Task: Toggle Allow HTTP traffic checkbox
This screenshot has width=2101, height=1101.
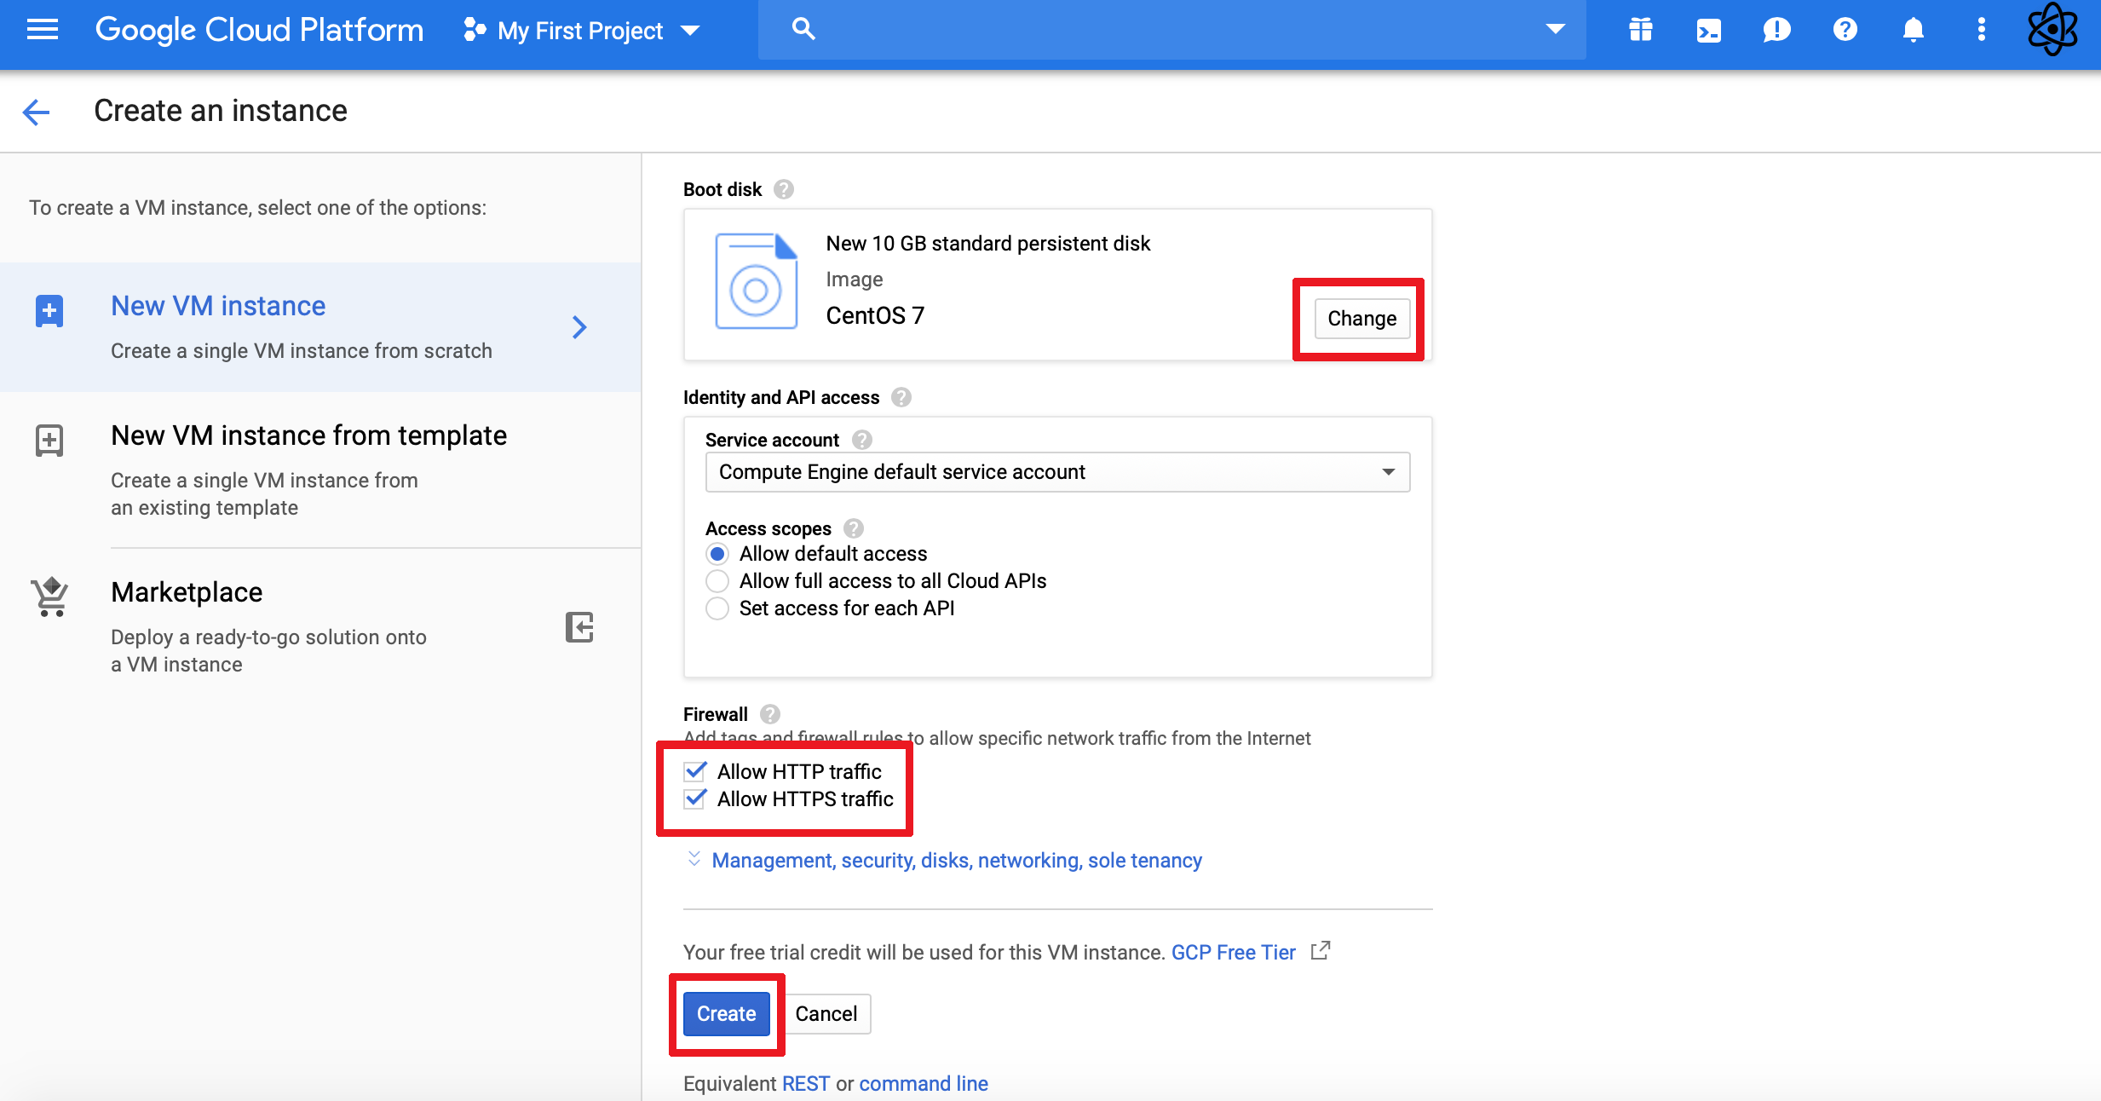Action: point(695,771)
